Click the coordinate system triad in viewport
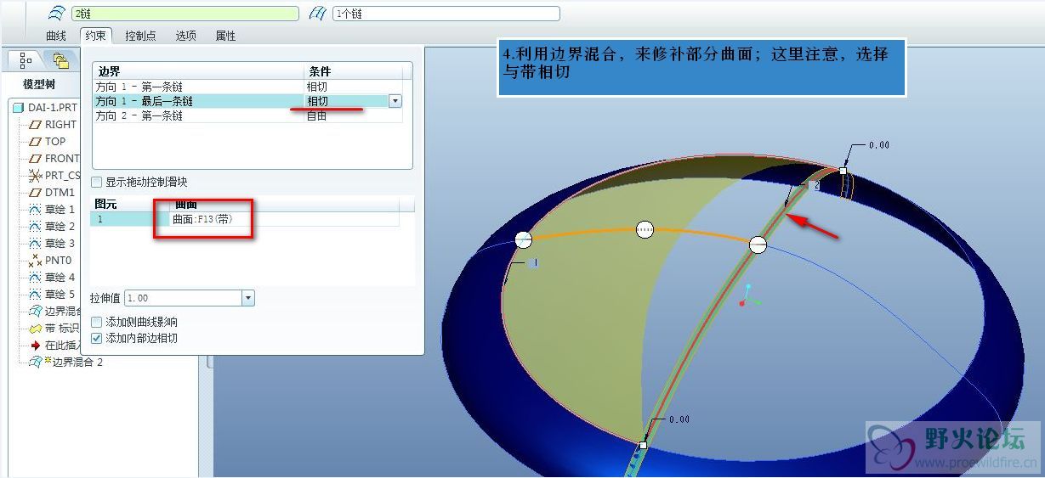Viewport: 1045px width, 478px height. (x=748, y=295)
